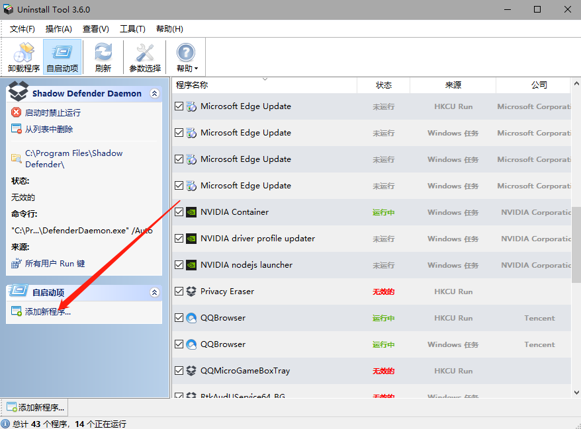Click the 从列表中删除 icon
This screenshot has height=429, width=581.
[x=17, y=129]
